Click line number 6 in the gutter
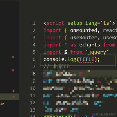 (34, 59)
